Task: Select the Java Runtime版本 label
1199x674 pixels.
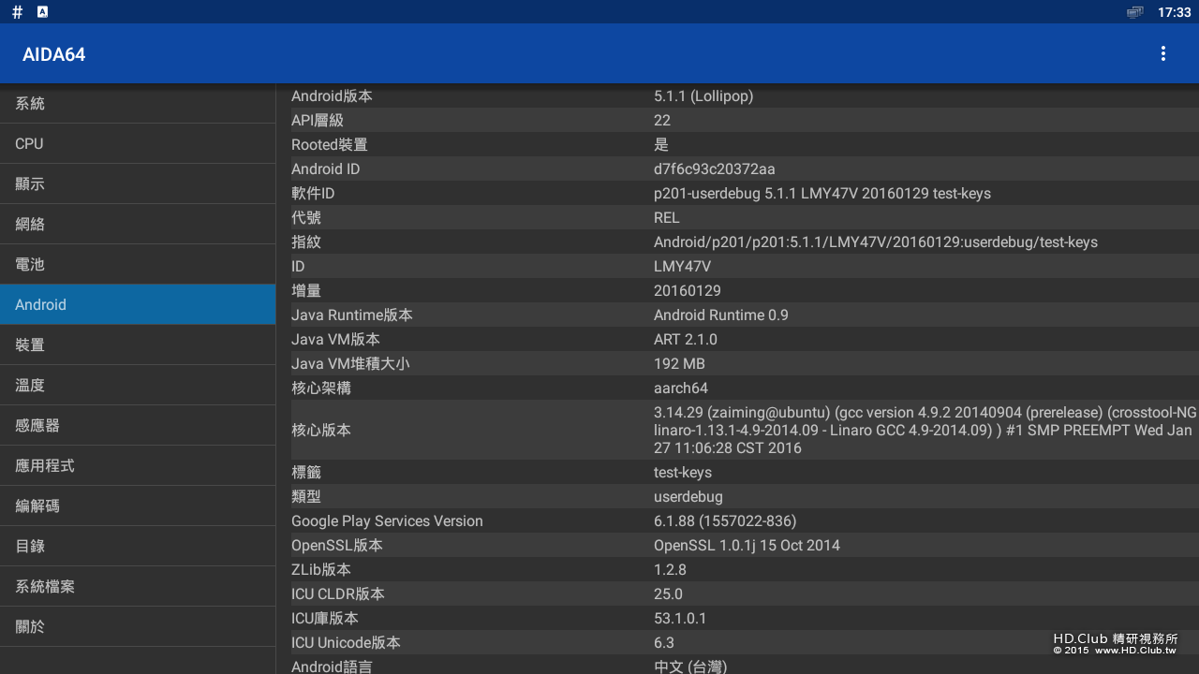Action: click(352, 315)
